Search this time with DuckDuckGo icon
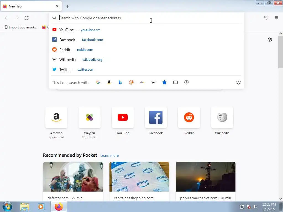The height and width of the screenshot is (212, 283). click(x=131, y=82)
